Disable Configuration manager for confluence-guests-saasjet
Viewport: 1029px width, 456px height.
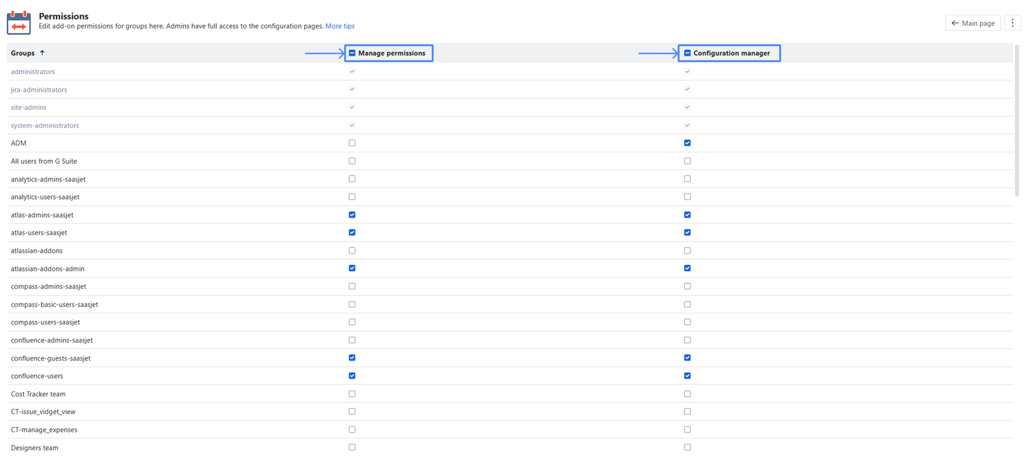tap(687, 358)
